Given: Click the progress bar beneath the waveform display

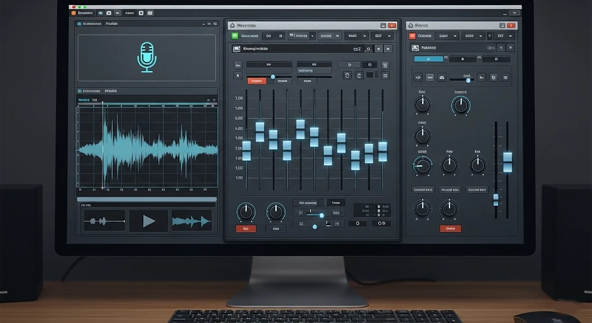Looking at the screenshot, I should 147,199.
